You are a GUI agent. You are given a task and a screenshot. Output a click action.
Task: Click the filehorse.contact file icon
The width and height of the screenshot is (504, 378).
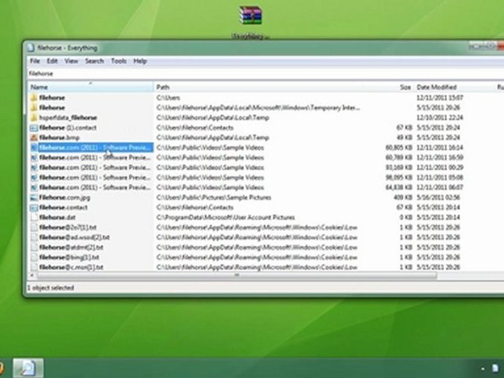[34, 207]
